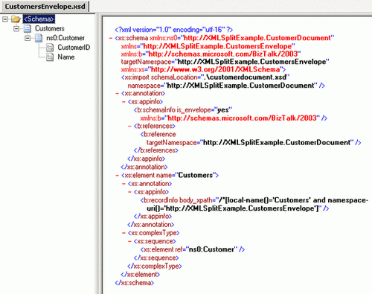Click the b:schemaInfo is_envelope="yes" text
The width and height of the screenshot is (372, 294).
click(183, 109)
